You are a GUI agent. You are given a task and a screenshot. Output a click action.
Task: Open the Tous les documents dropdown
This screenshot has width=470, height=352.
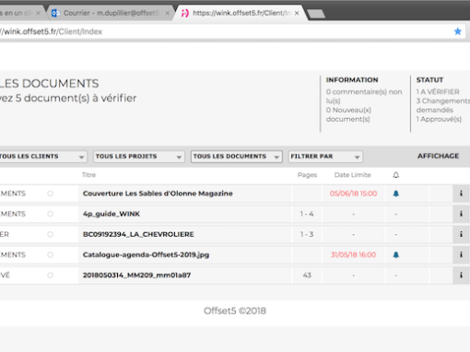237,157
